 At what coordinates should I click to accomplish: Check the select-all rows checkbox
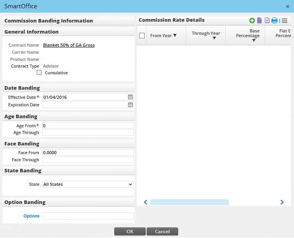[x=142, y=36]
